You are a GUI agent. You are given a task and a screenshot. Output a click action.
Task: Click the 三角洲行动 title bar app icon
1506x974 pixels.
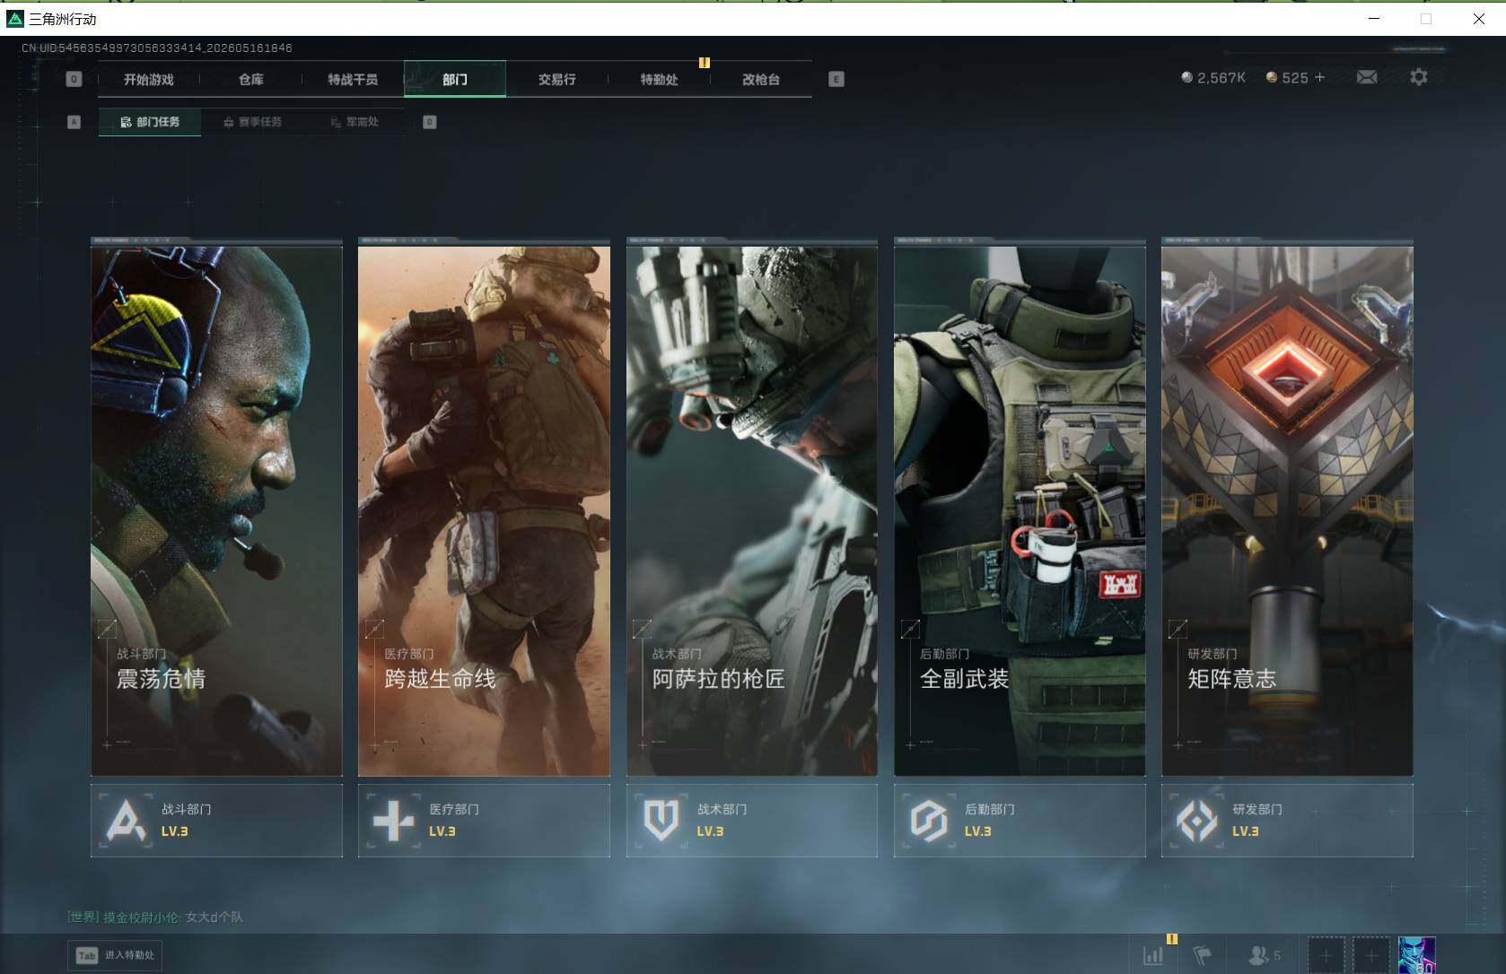click(x=15, y=18)
